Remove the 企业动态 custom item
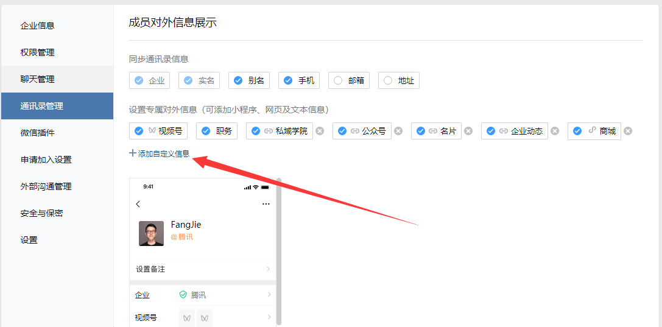The image size is (662, 327). tap(555, 131)
